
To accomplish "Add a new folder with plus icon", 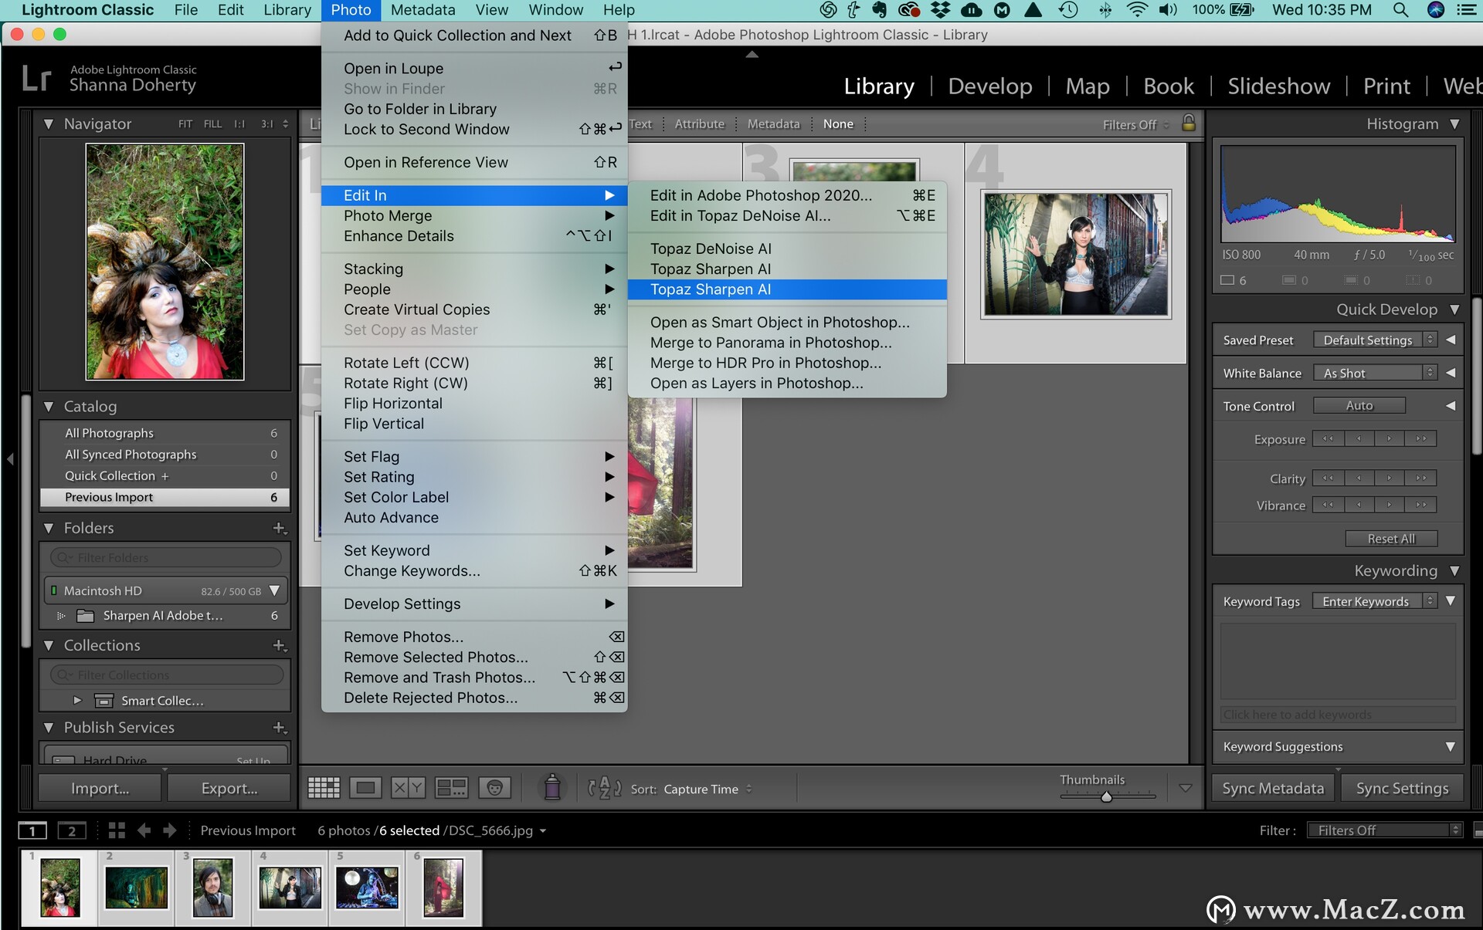I will point(280,529).
